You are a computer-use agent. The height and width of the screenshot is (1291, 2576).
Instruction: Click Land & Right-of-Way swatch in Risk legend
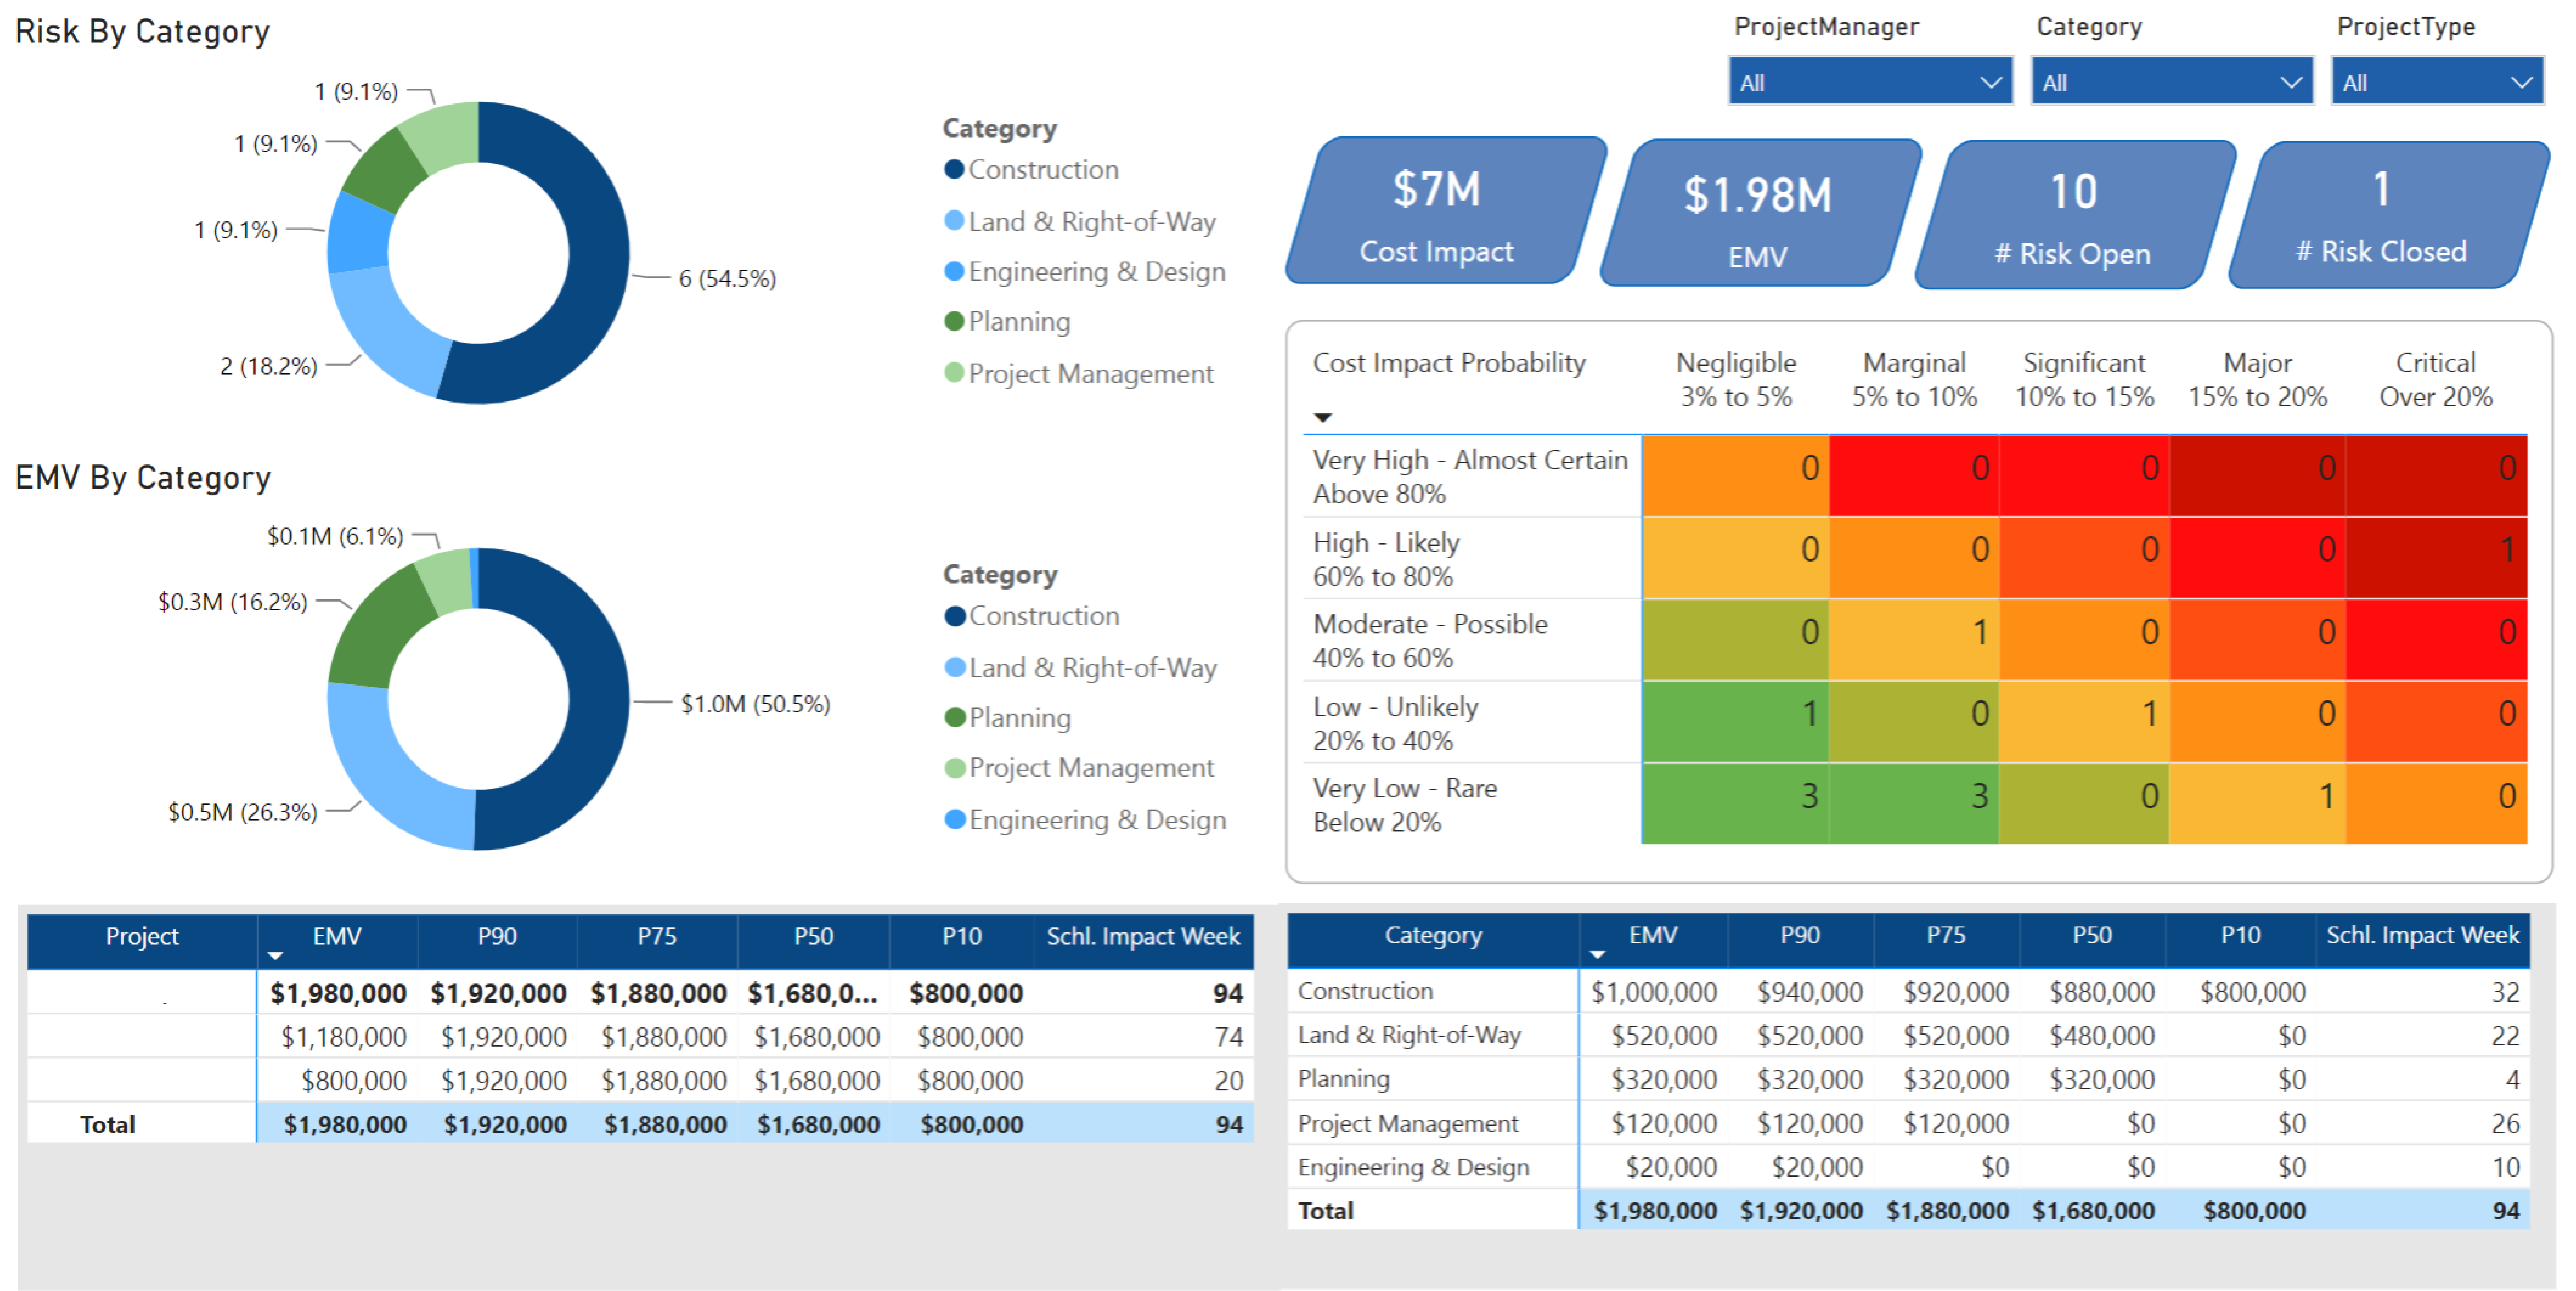click(954, 221)
